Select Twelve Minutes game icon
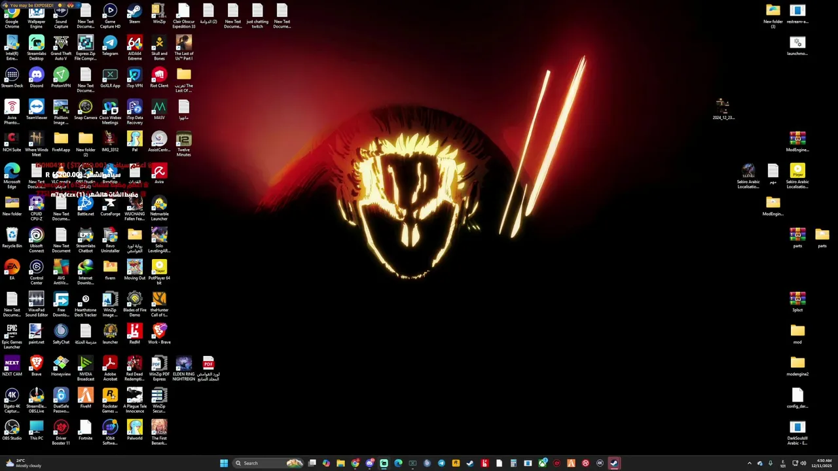This screenshot has height=471, width=838. (184, 144)
